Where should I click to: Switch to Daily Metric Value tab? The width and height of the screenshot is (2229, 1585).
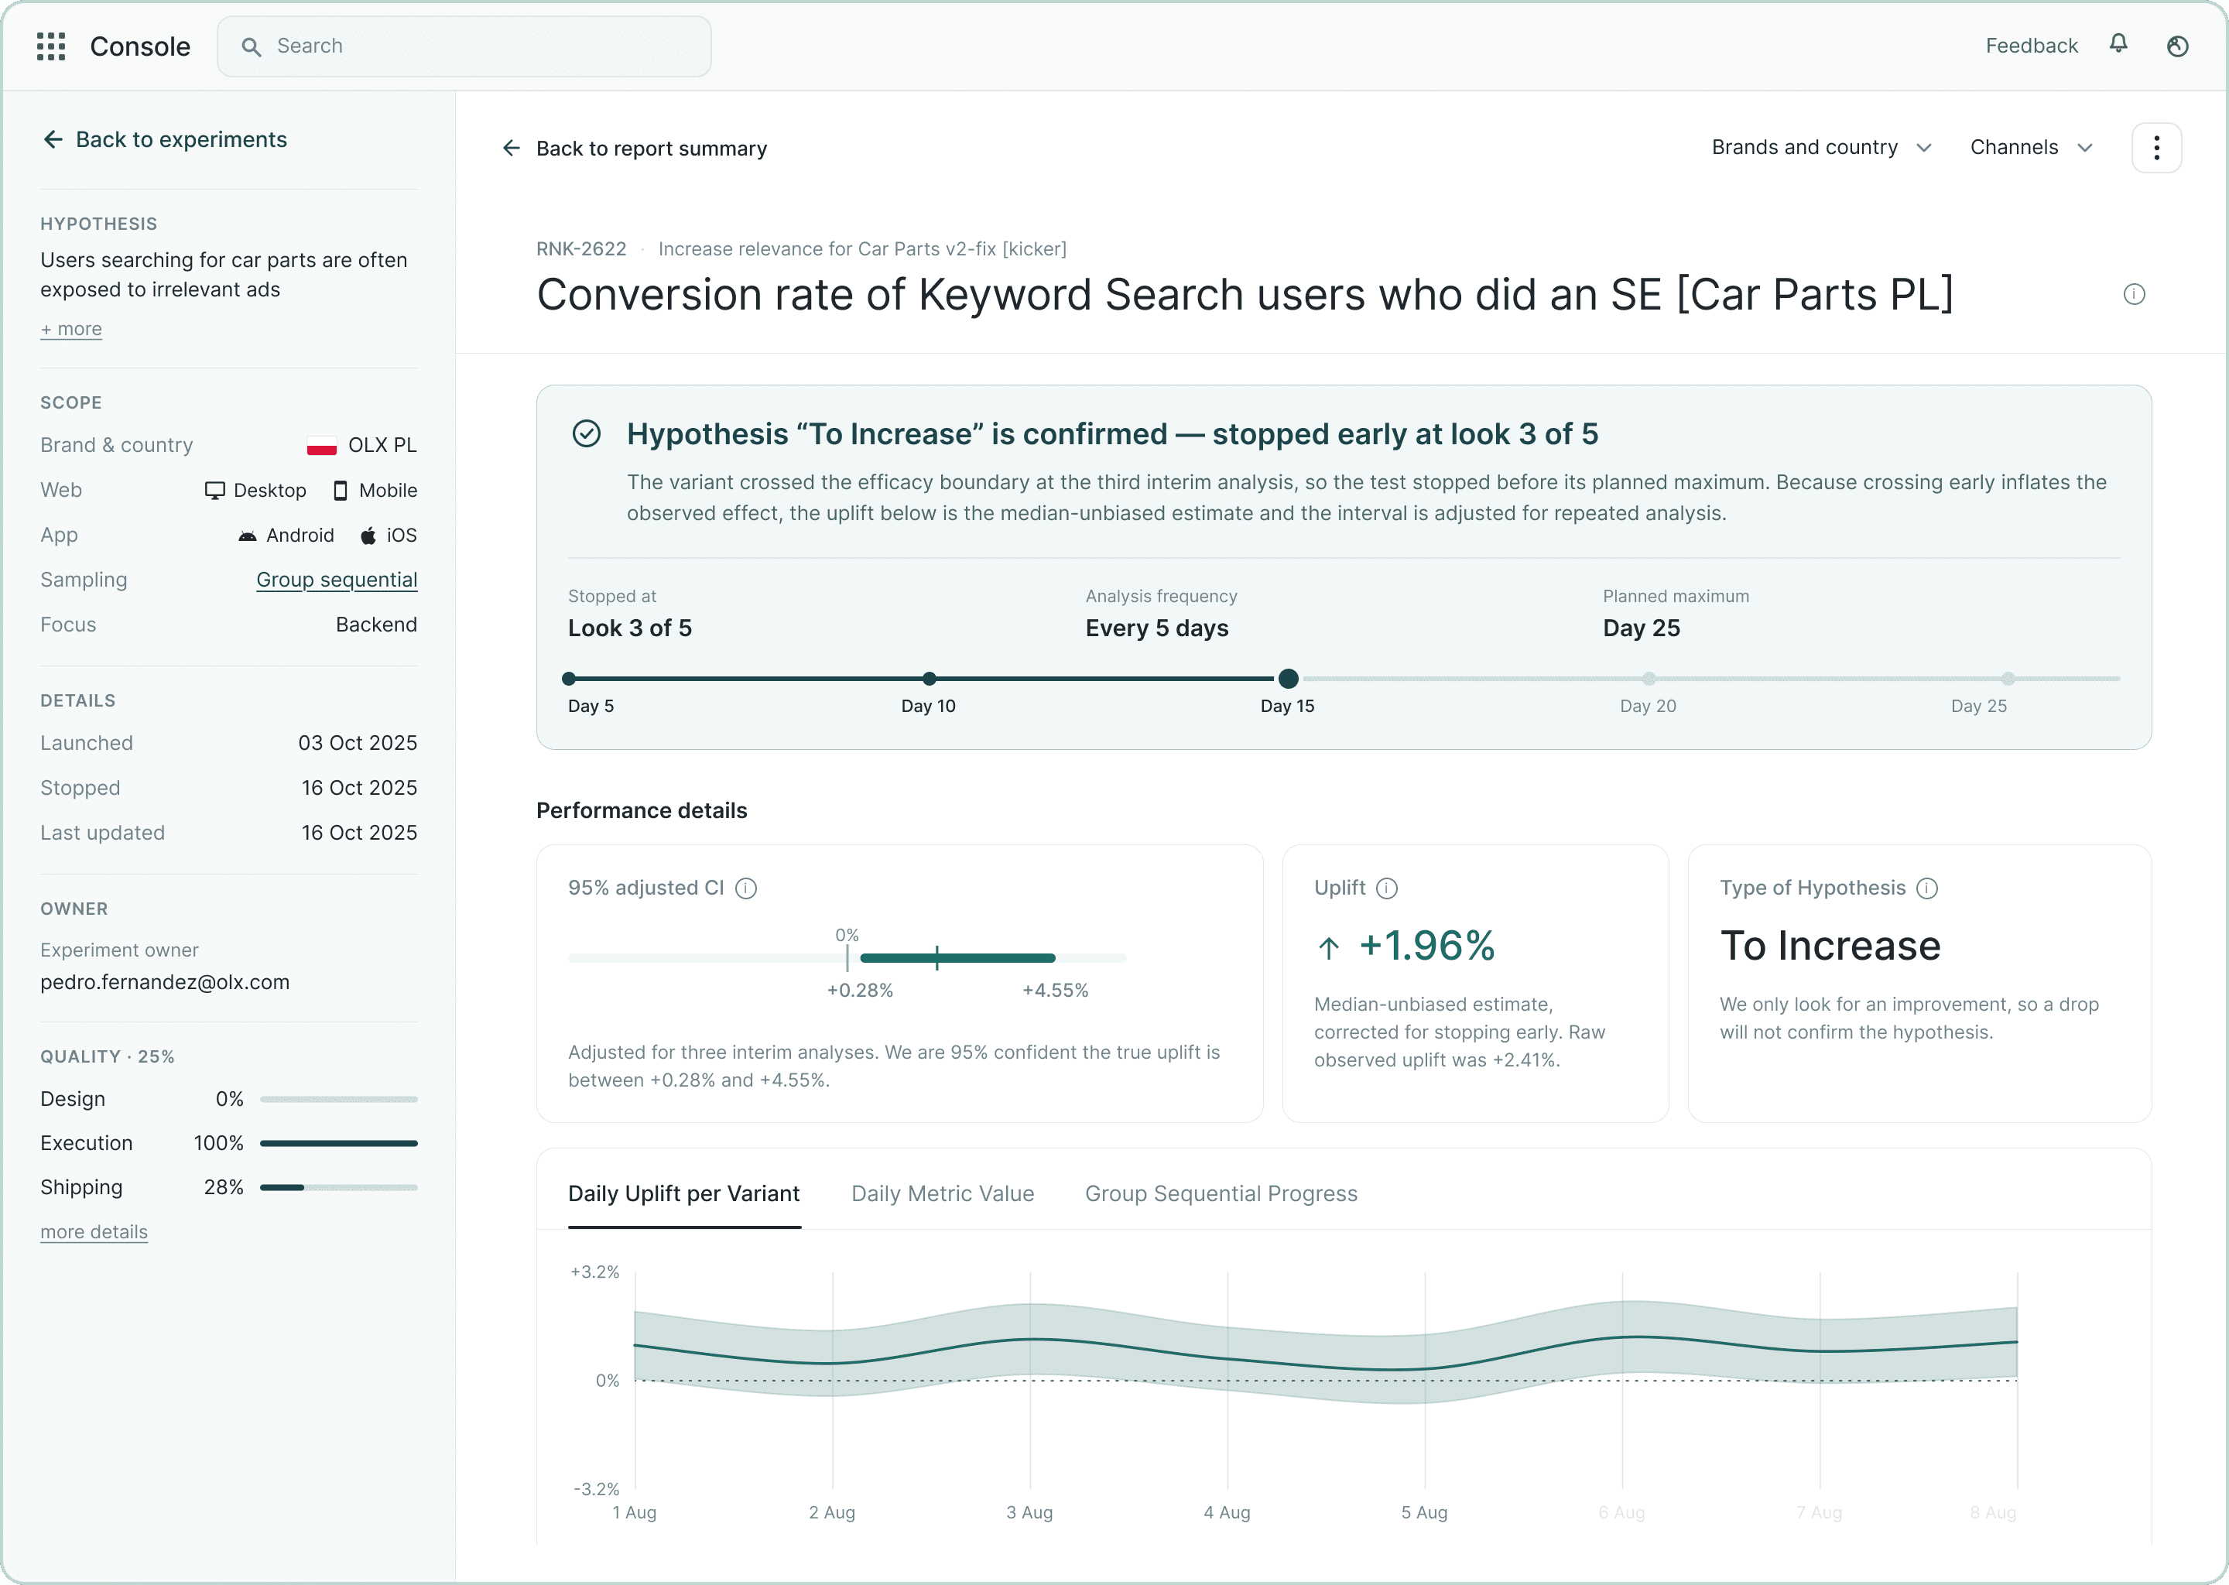coord(942,1193)
